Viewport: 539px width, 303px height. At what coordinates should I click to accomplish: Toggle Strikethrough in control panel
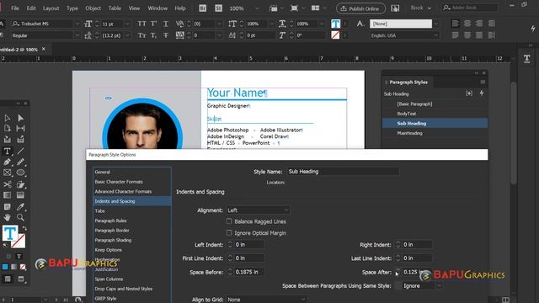[x=166, y=35]
